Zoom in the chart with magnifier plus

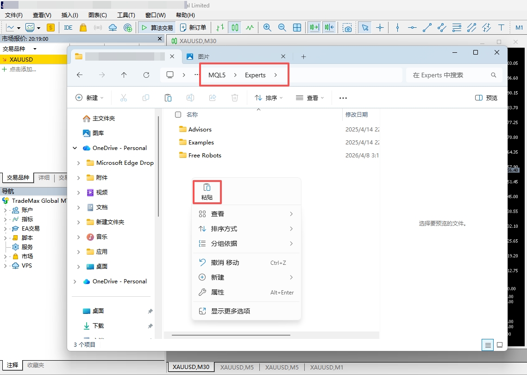point(267,28)
